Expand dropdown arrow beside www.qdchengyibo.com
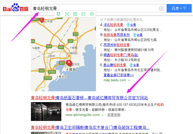 coord(103,115)
